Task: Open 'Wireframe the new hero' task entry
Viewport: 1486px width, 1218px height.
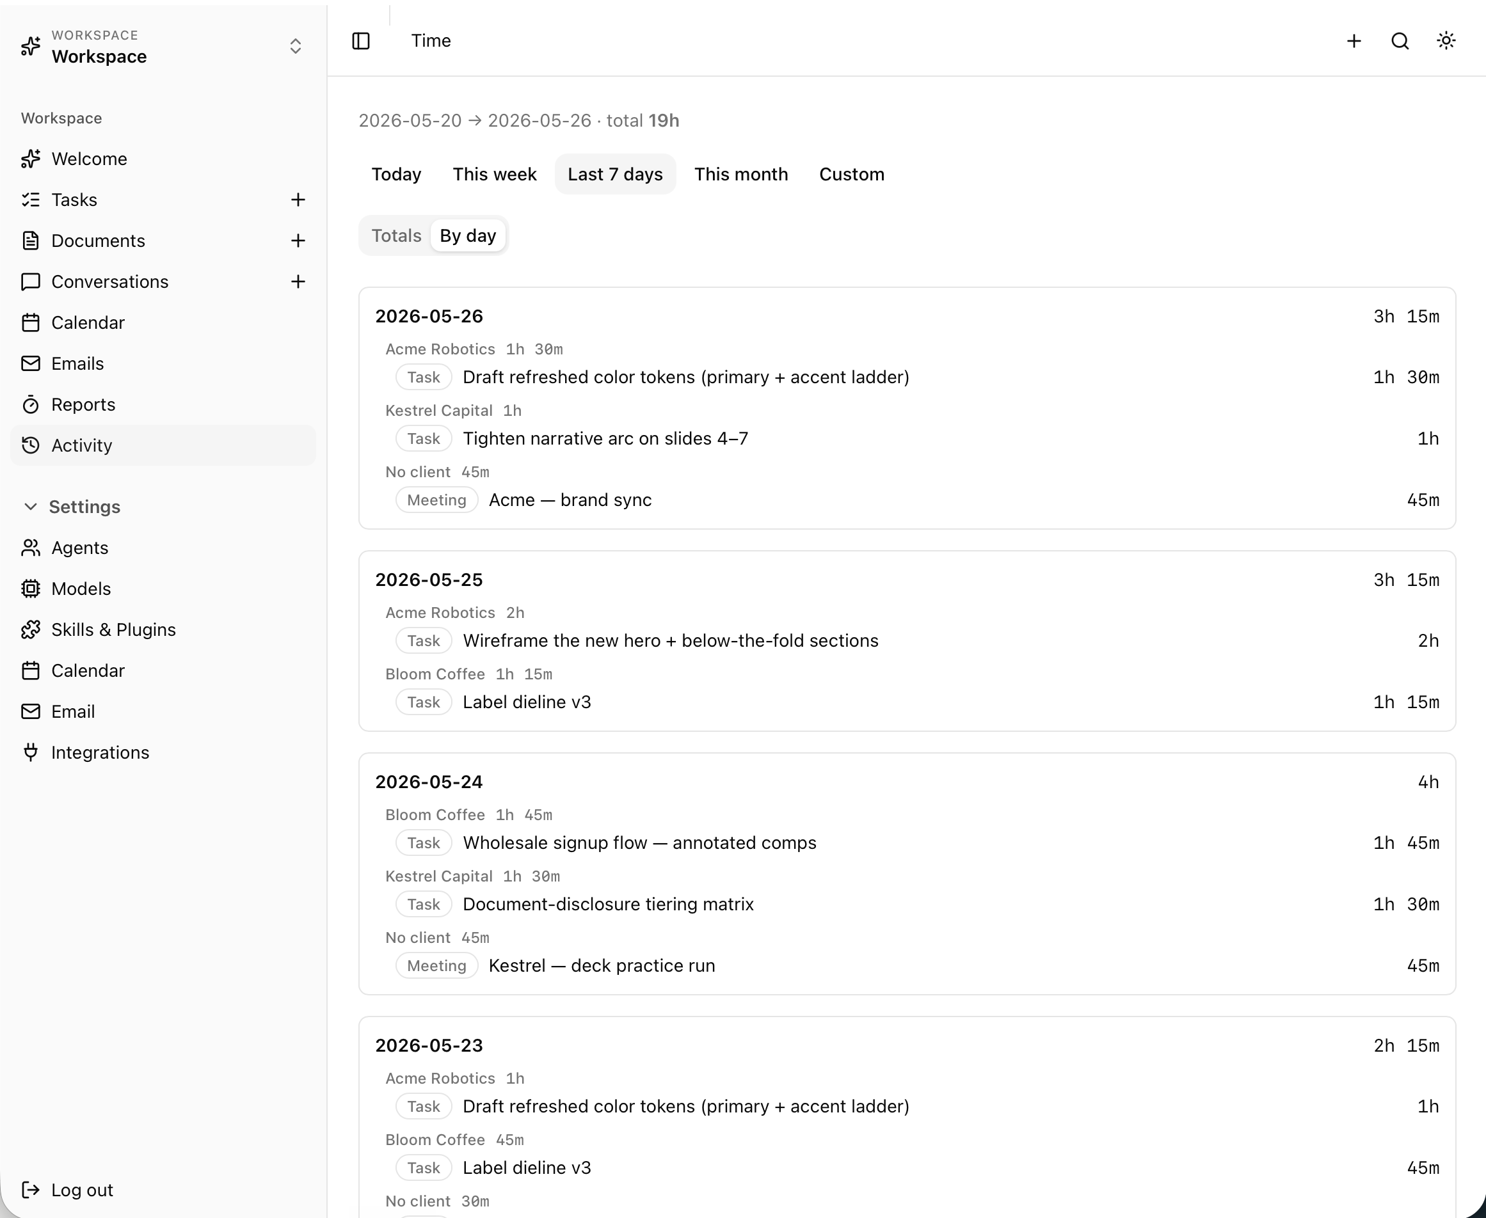Action: 670,640
